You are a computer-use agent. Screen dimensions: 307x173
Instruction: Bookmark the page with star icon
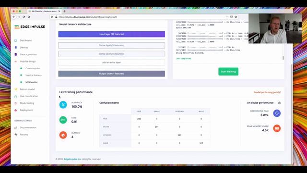click(x=236, y=17)
